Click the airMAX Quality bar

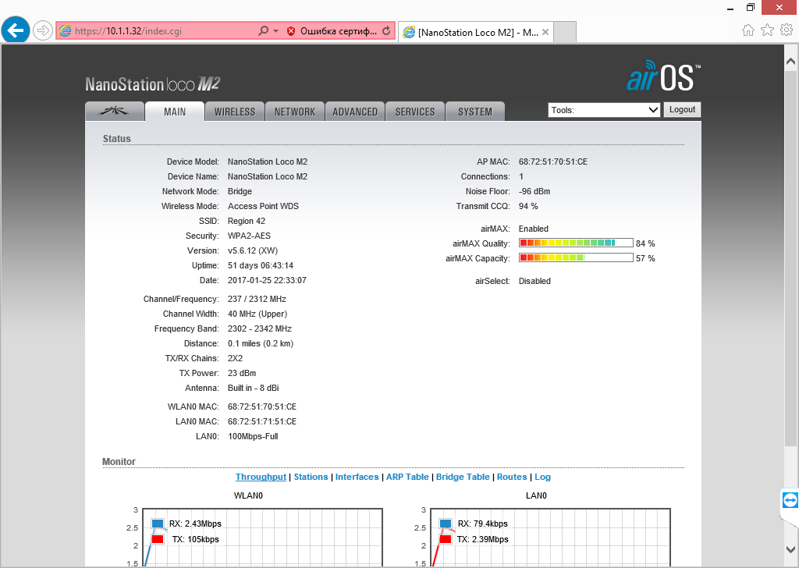coord(576,243)
